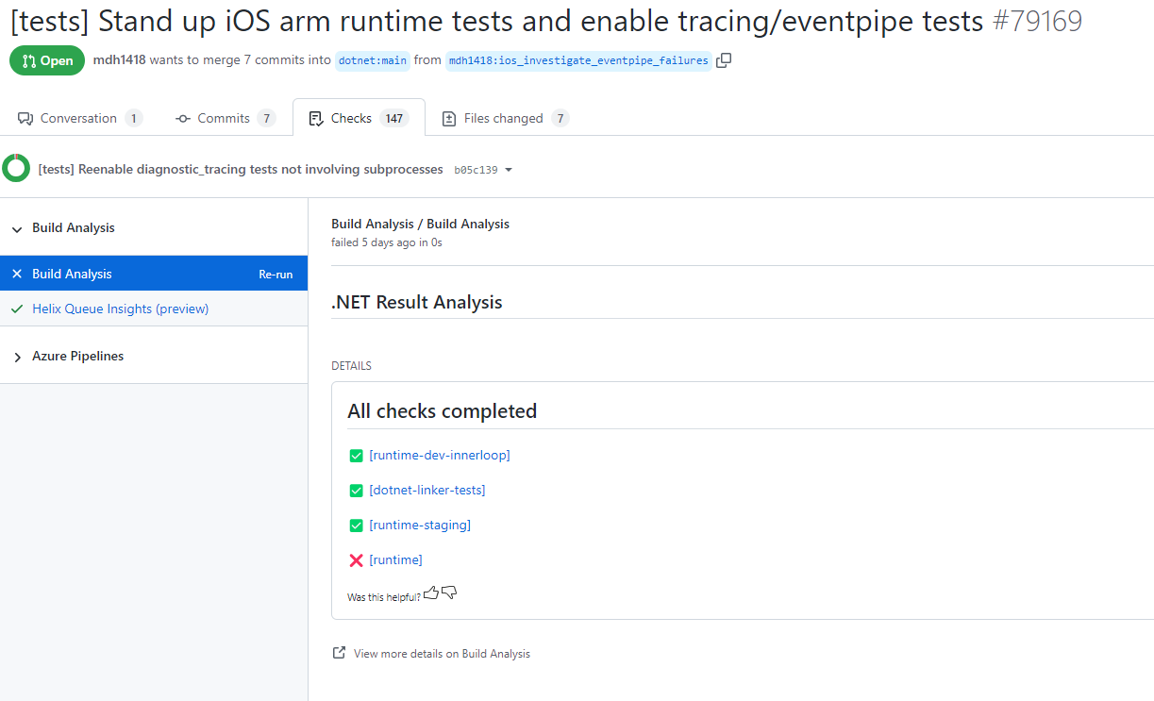Copy the head branch name using copy icon
The height and width of the screenshot is (701, 1154).
click(x=724, y=58)
